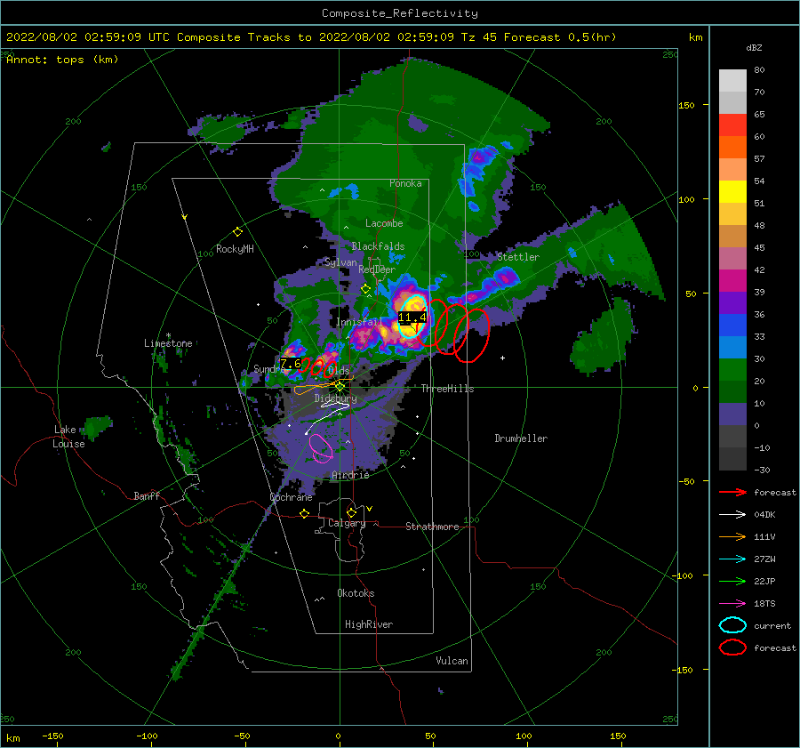Click the Calgary city label
Viewport: 800px width, 748px height.
[347, 523]
